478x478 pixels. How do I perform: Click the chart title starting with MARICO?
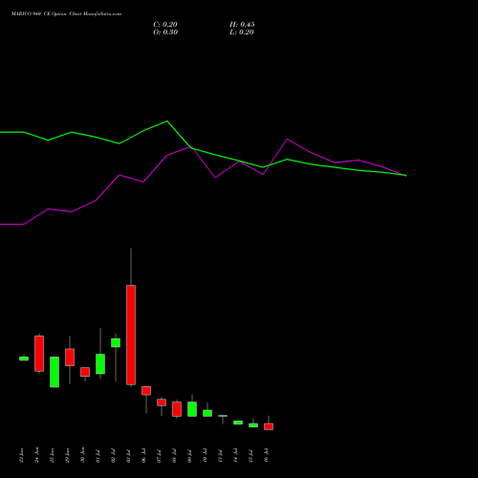66,14
